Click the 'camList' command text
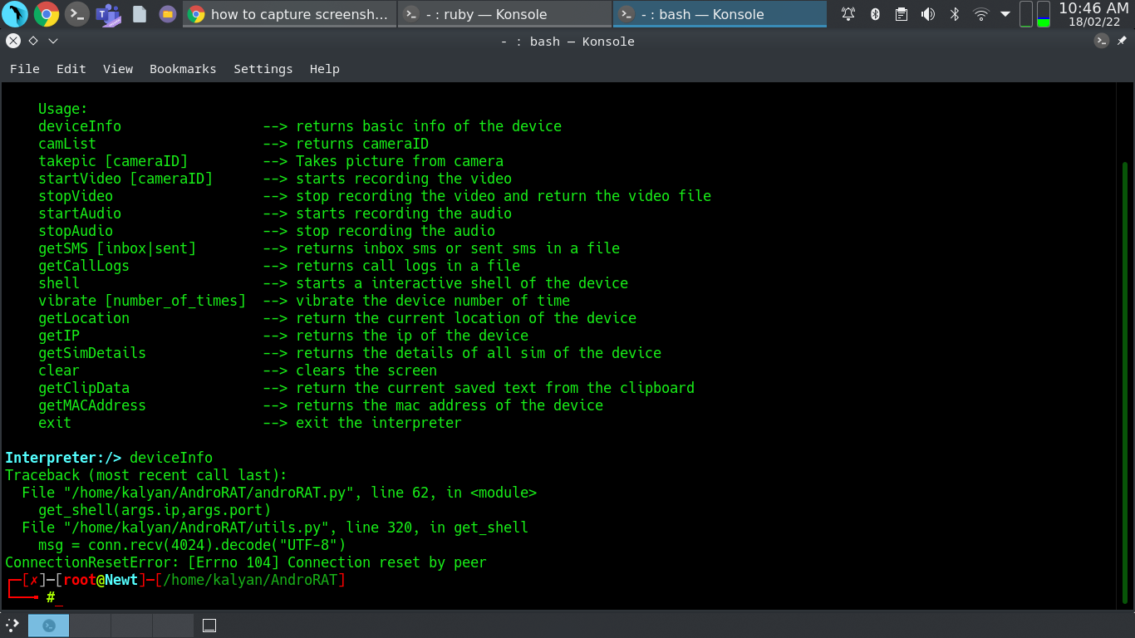This screenshot has width=1135, height=638. (x=67, y=144)
